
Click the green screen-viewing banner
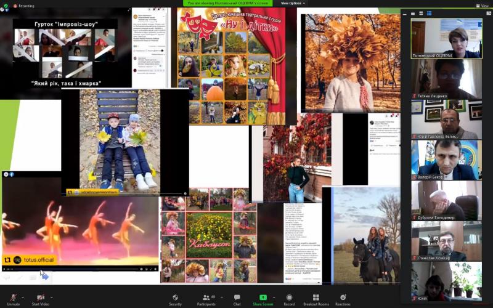click(x=227, y=3)
